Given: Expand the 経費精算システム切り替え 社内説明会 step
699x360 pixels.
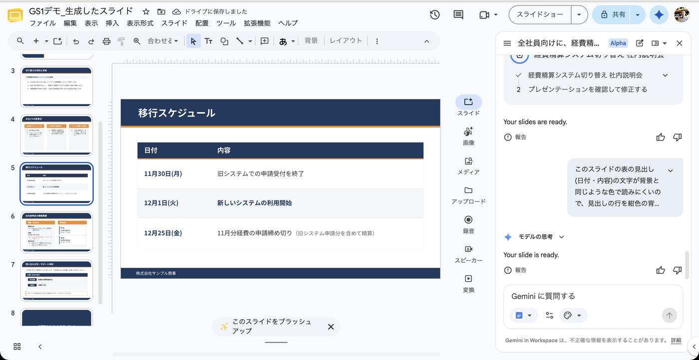Looking at the screenshot, I should click(x=665, y=75).
